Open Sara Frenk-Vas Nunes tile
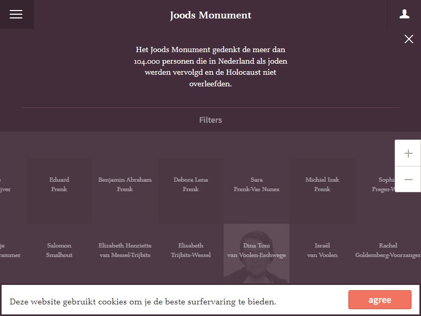Image resolution: width=421 pixels, height=316 pixels. [256, 191]
